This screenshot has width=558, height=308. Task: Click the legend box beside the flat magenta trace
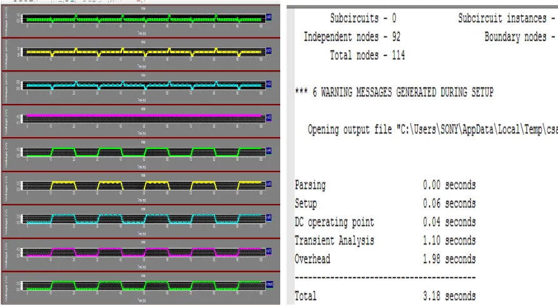click(x=269, y=118)
